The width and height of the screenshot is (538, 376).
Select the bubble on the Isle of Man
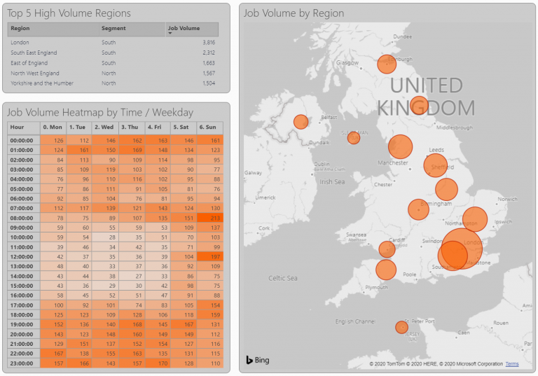(x=354, y=138)
